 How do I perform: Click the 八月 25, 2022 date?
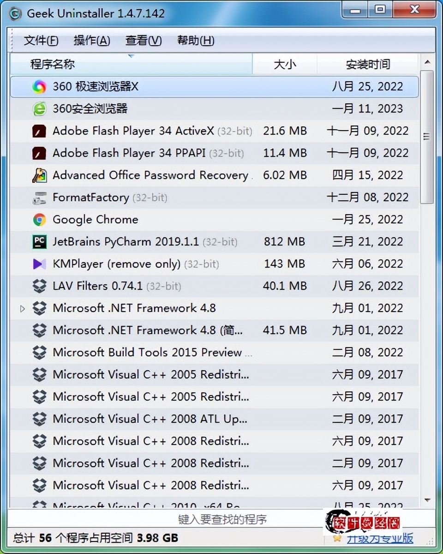click(x=368, y=87)
